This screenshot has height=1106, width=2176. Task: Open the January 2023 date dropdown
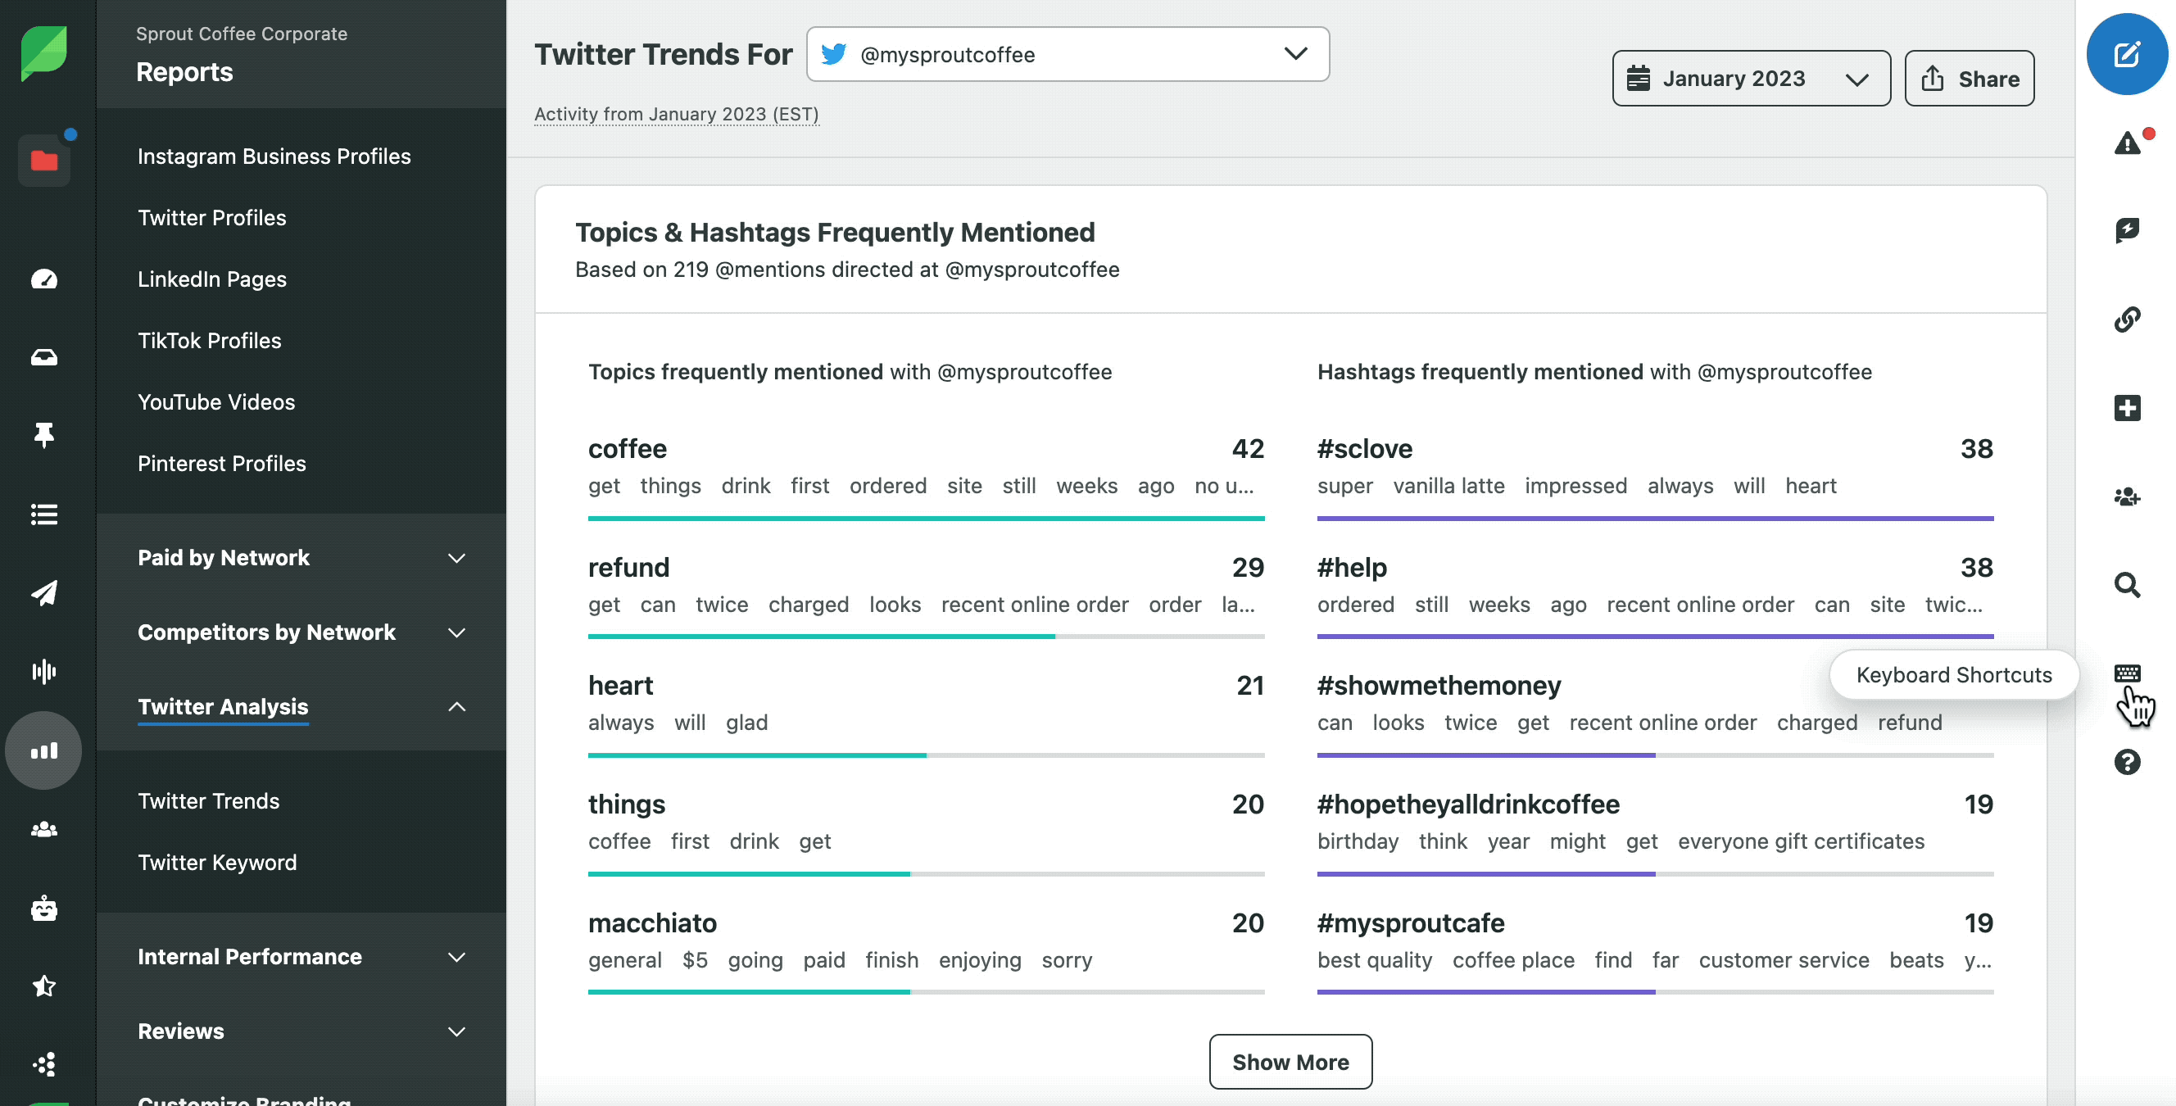pos(1751,79)
